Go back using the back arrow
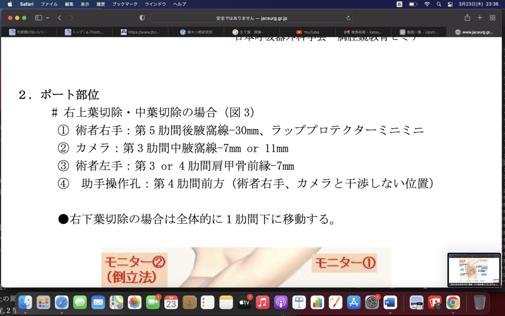505x316 pixels. click(59, 18)
